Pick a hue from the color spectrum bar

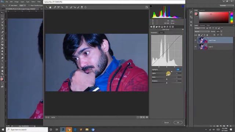232,18
